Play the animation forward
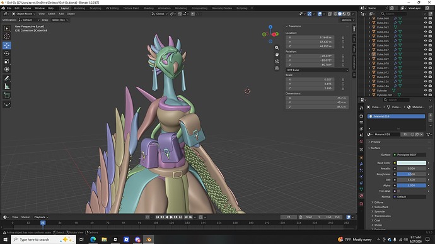This screenshot has height=244, width=435. [171, 217]
